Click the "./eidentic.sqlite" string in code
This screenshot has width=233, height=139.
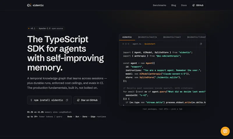(166, 77)
